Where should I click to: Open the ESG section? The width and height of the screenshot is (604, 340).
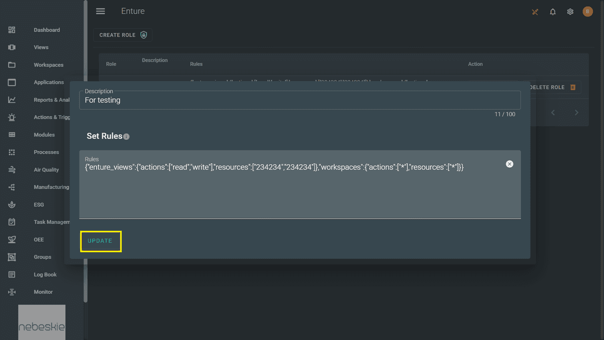(40, 205)
